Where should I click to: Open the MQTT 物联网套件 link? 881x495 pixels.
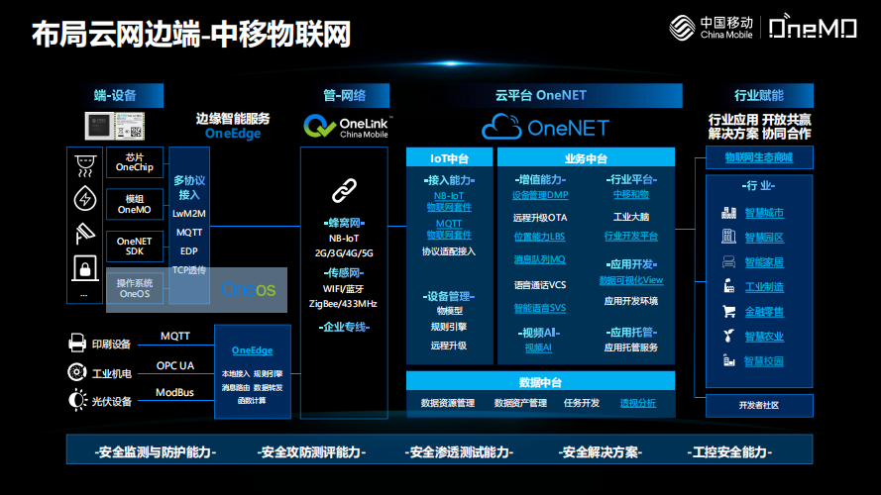coord(448,229)
